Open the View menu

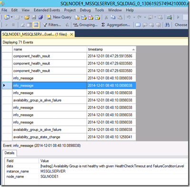26,10
